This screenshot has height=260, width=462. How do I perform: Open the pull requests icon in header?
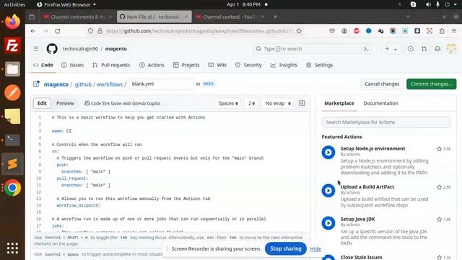[x=424, y=48]
